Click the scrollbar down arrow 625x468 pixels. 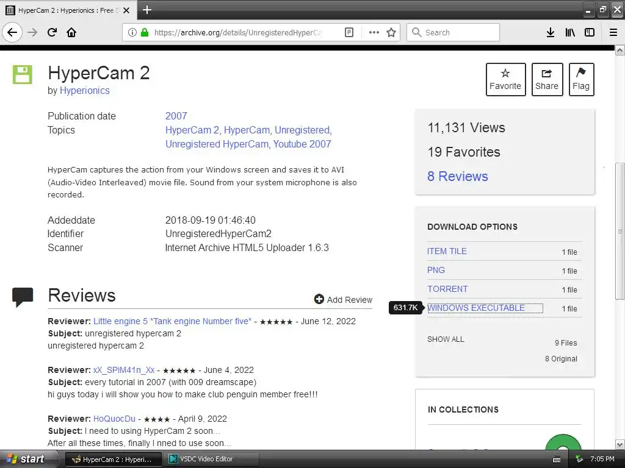click(620, 444)
